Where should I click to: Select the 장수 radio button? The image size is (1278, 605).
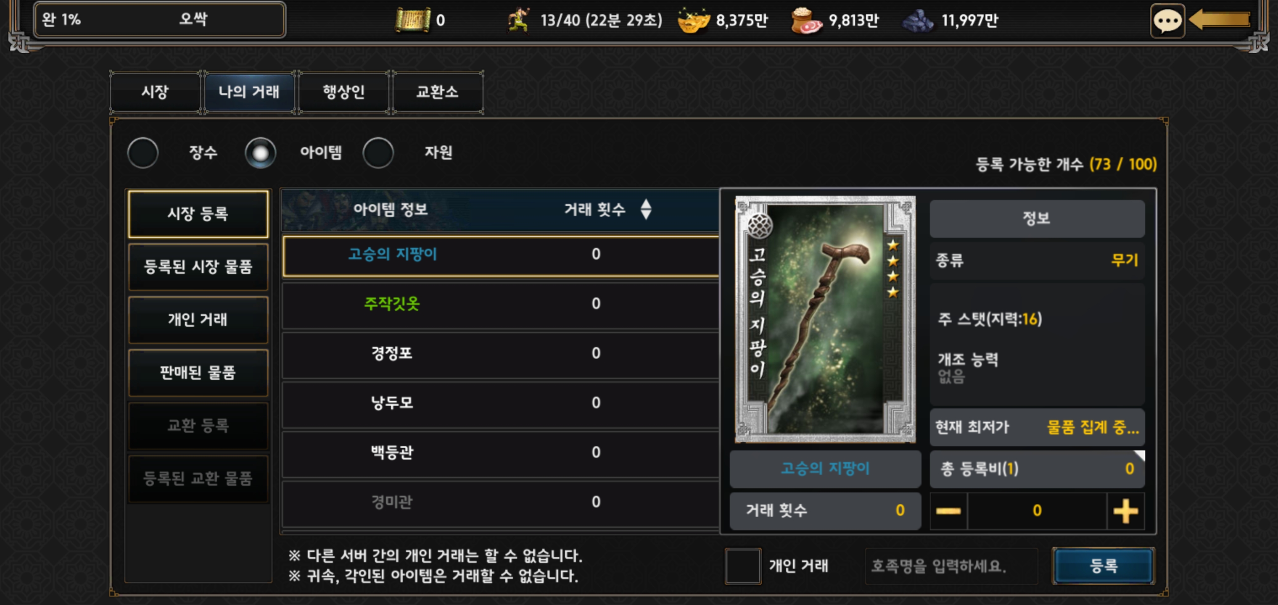click(143, 153)
